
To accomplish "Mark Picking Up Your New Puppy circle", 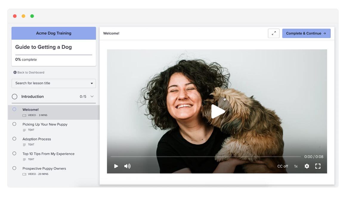I will click(14, 124).
